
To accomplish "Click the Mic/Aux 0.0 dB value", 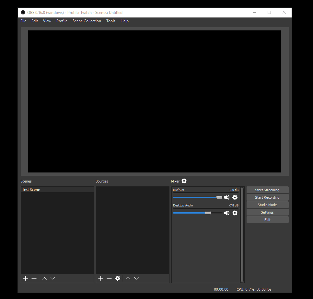I will pyautogui.click(x=234, y=190).
